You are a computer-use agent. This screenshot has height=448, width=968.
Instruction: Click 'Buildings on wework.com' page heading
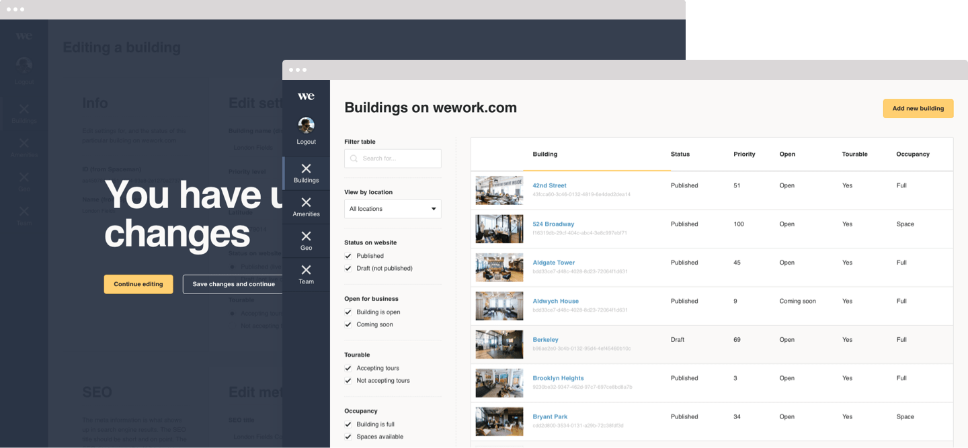click(x=430, y=107)
